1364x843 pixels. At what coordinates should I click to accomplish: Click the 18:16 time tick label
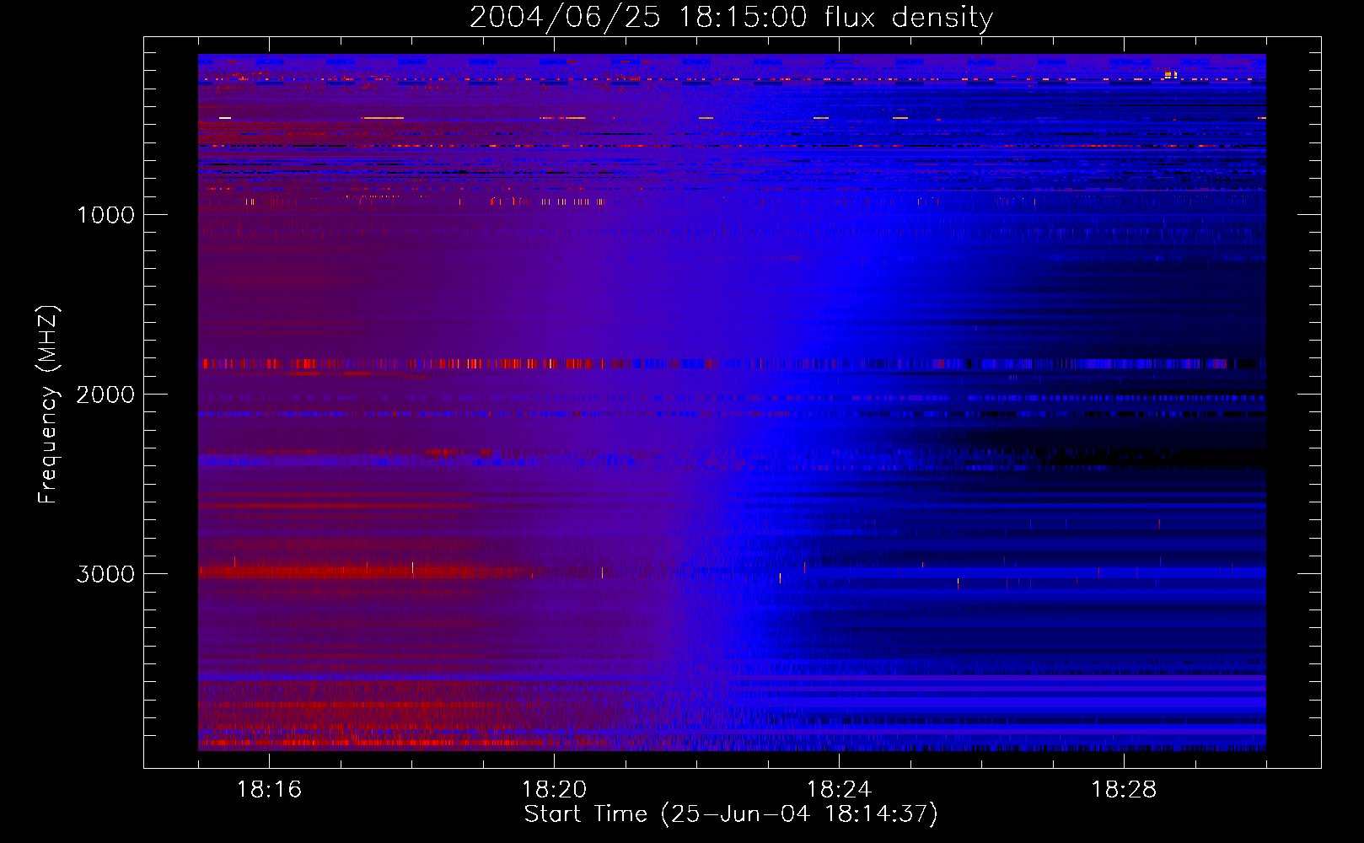point(269,790)
